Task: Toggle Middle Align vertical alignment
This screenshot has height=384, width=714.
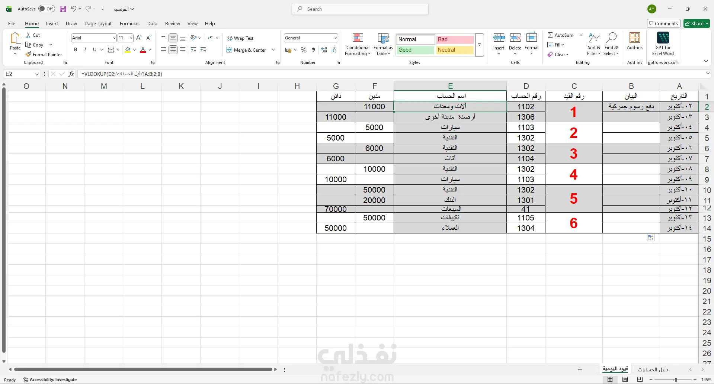Action: [x=173, y=38]
